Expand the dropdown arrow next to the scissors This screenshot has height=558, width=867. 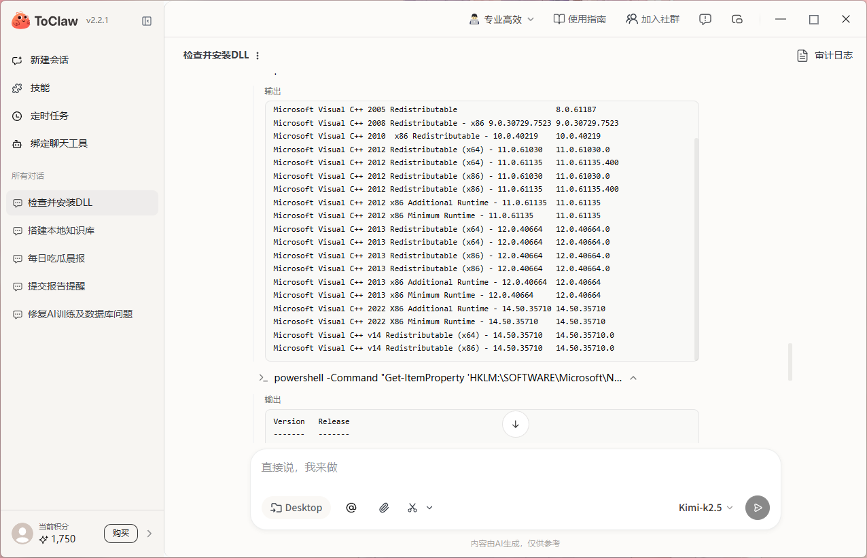coord(429,508)
